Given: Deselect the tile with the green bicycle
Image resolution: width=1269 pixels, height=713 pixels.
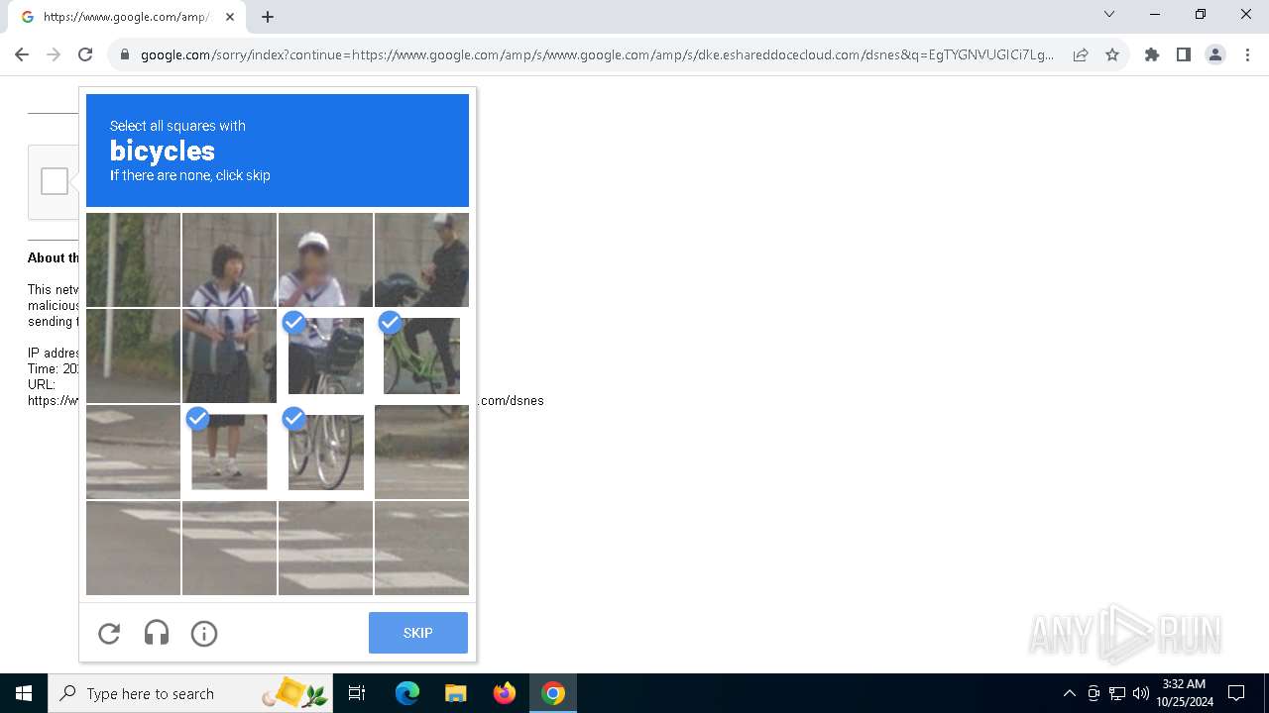Looking at the screenshot, I should tap(421, 356).
